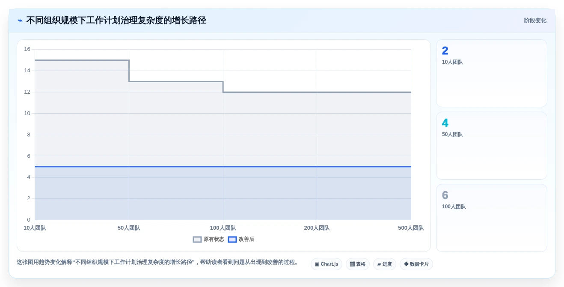Click the 50人团队 x-axis label
The image size is (564, 287).
pyautogui.click(x=129, y=228)
